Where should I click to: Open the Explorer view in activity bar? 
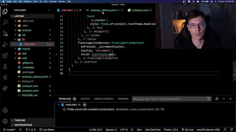coord(5,11)
